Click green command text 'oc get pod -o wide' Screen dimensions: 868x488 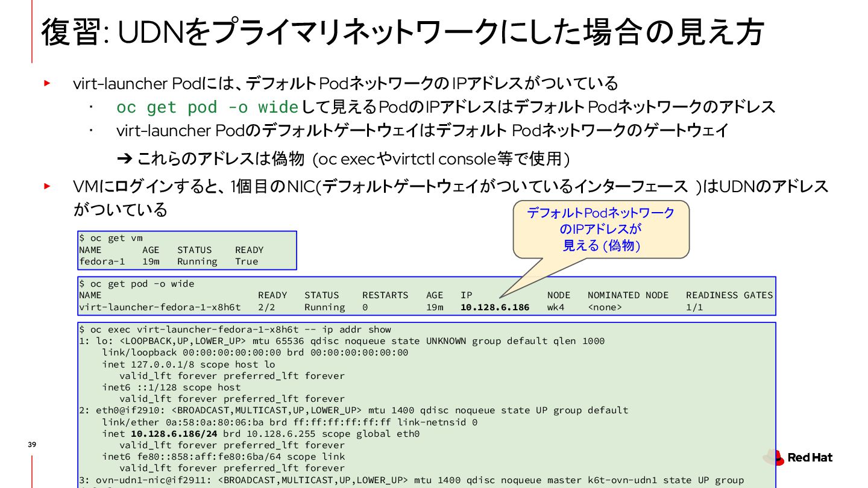tap(207, 107)
